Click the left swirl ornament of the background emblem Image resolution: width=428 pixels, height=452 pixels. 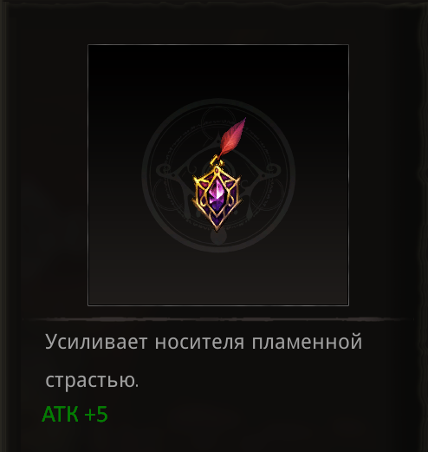point(164,171)
